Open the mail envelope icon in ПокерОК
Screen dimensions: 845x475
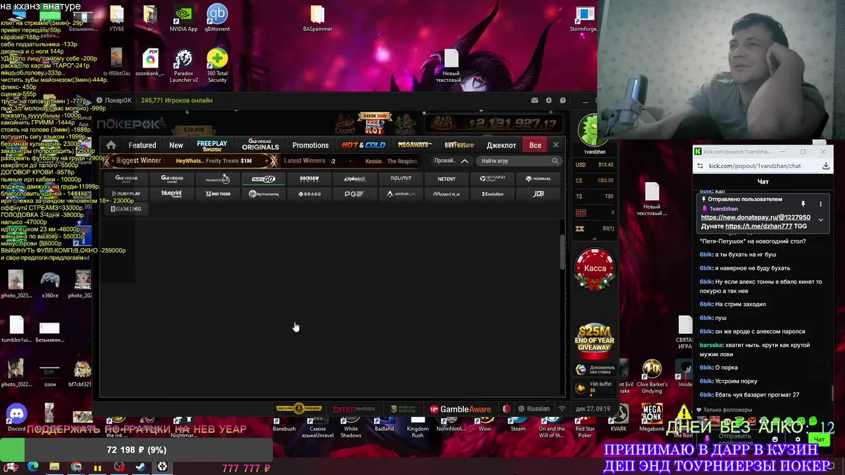tap(534, 100)
